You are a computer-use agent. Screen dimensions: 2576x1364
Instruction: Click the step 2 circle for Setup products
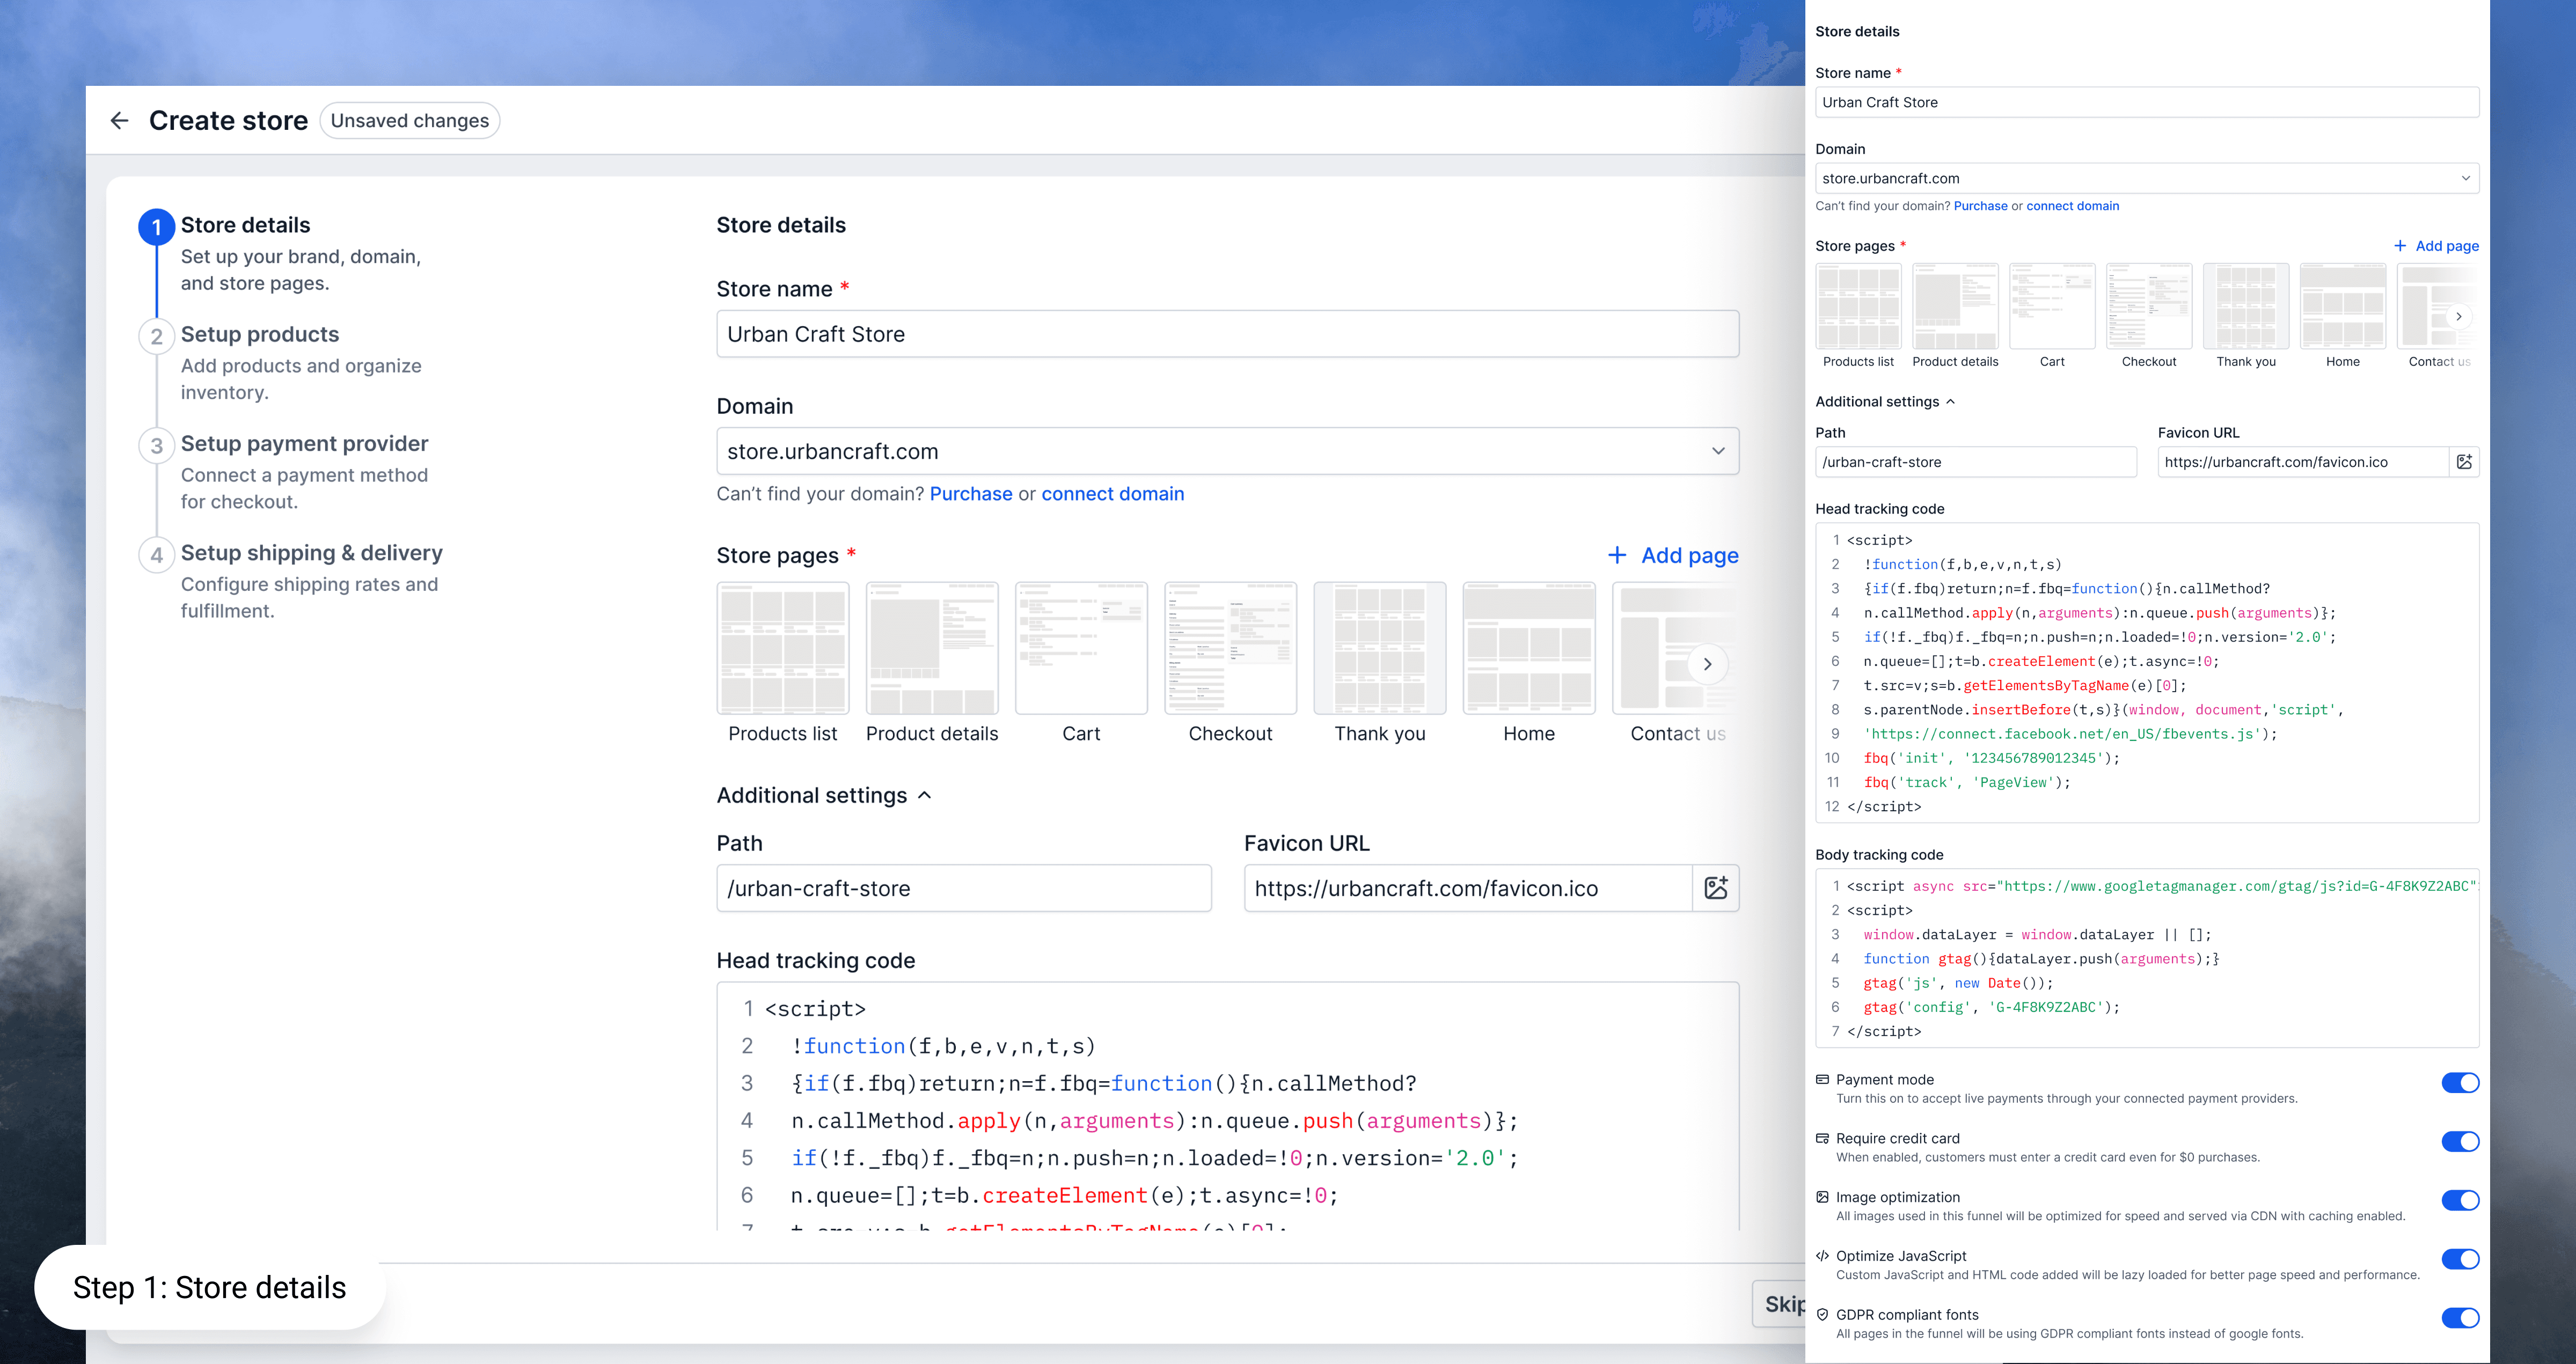click(x=156, y=337)
